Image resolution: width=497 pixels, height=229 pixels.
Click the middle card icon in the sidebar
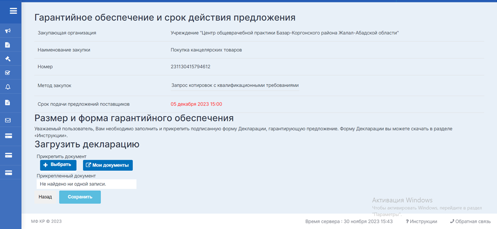8,155
